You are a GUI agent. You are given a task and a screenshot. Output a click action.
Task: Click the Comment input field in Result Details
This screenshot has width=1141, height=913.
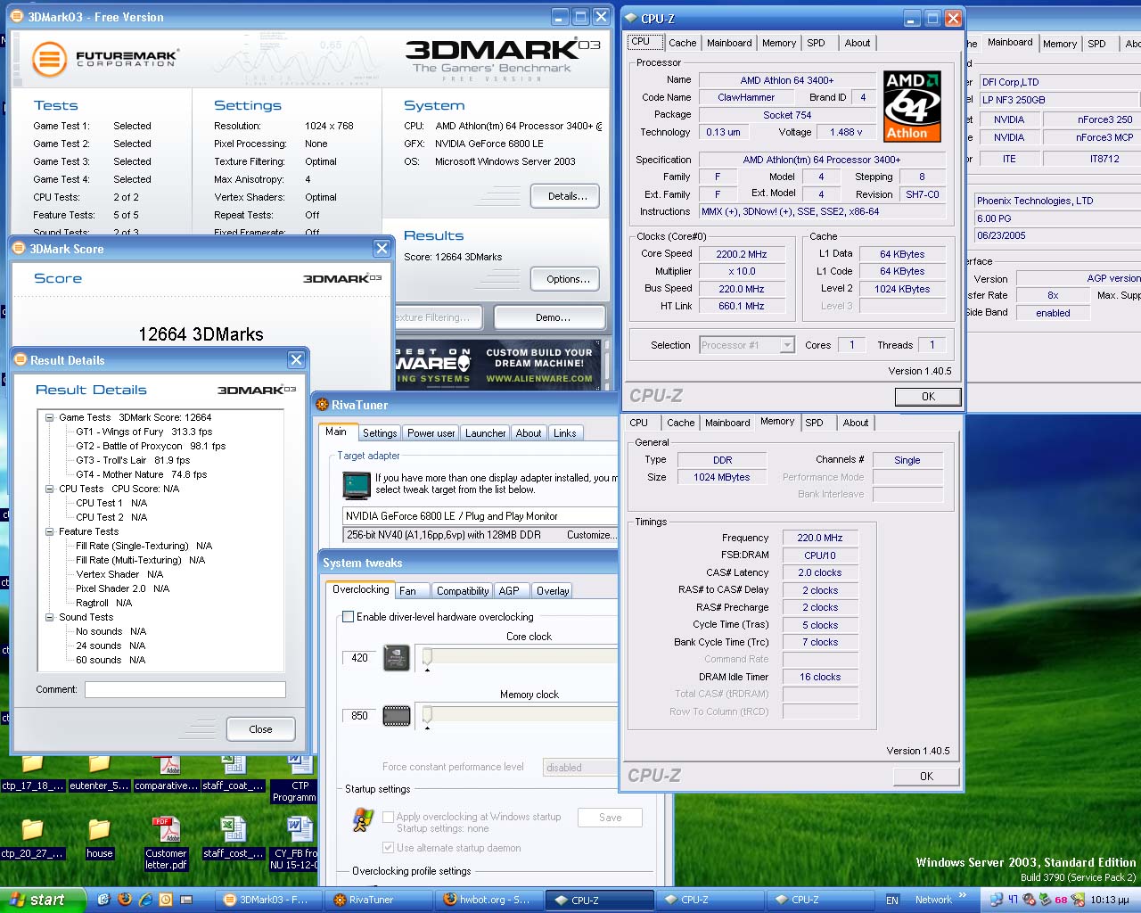[185, 689]
